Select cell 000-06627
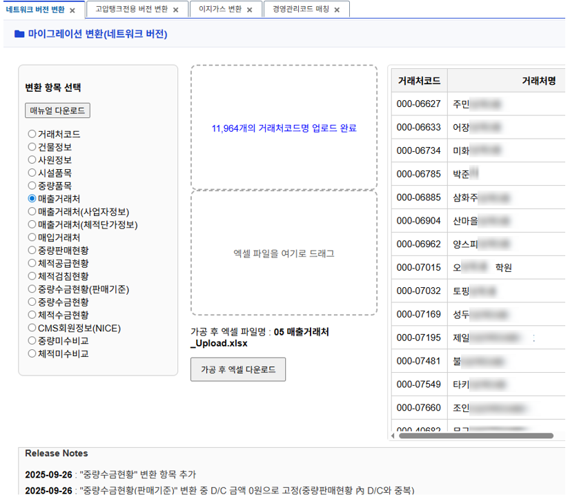Viewport: 568px width, 497px height. (x=419, y=104)
